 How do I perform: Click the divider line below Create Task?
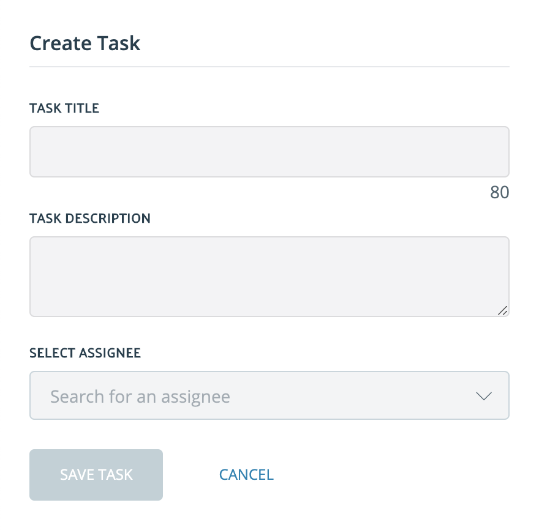pyautogui.click(x=269, y=66)
